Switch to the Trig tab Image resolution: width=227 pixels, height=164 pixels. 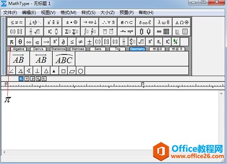(118, 49)
